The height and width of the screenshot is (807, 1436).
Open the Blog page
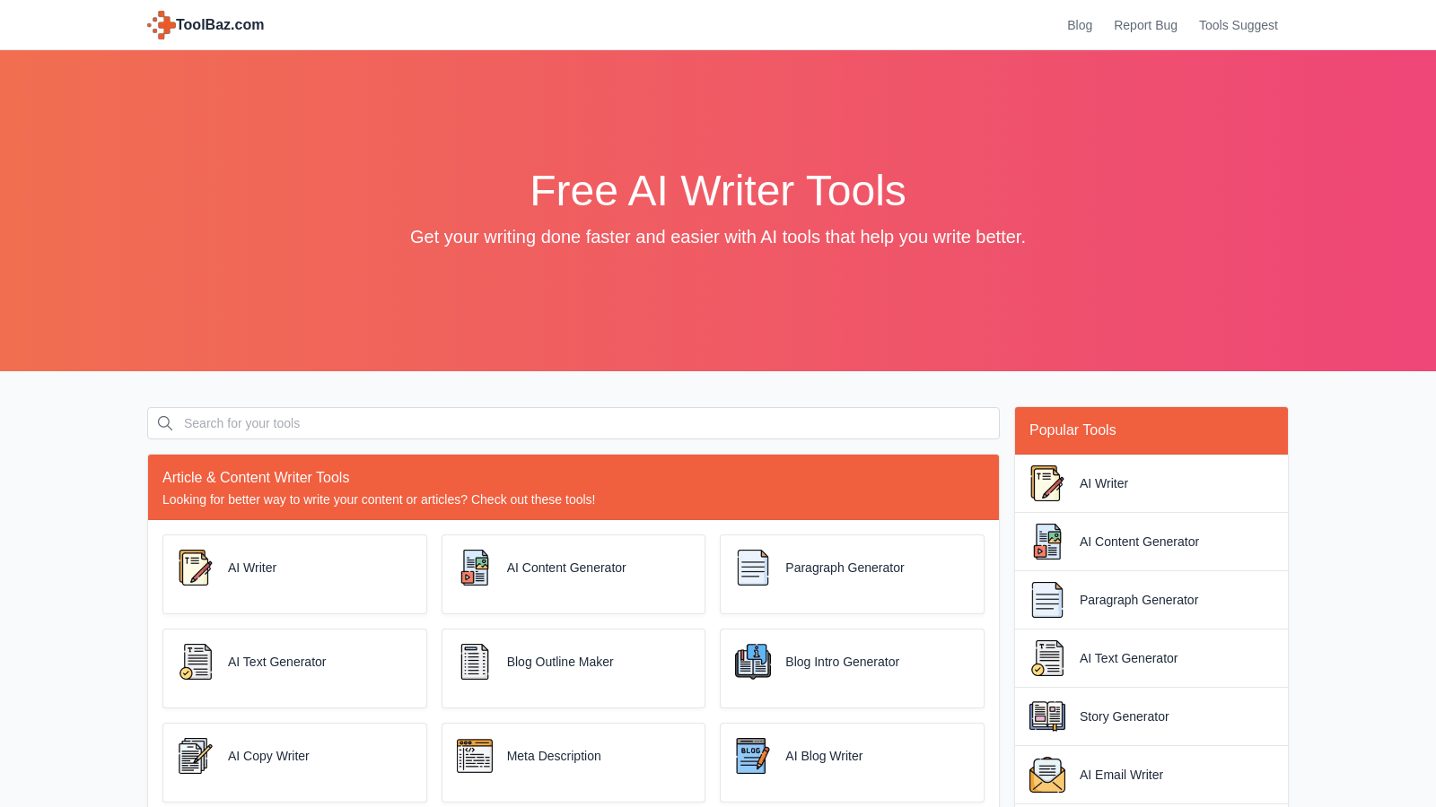(1080, 25)
